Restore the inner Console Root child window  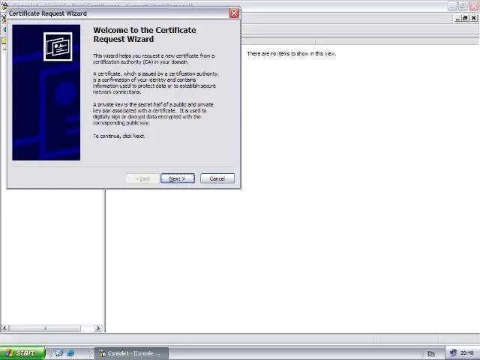point(465,18)
